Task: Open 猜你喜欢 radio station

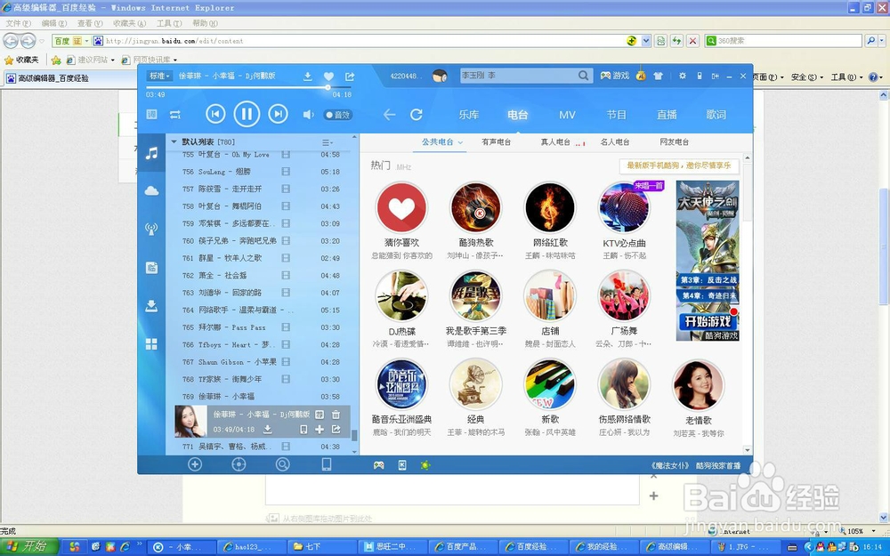Action: [401, 208]
